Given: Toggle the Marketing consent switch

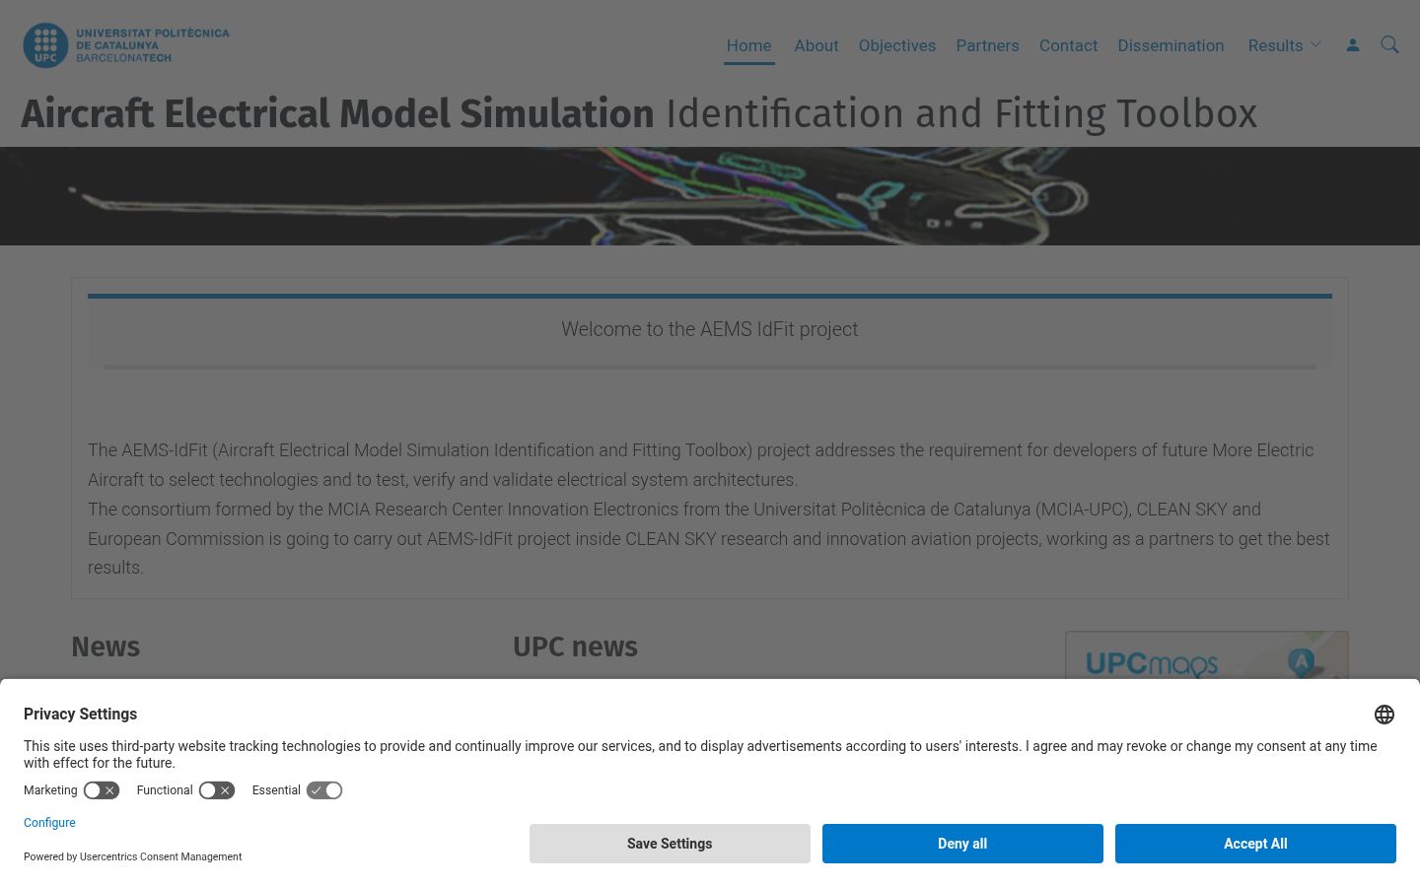Looking at the screenshot, I should tap(102, 790).
